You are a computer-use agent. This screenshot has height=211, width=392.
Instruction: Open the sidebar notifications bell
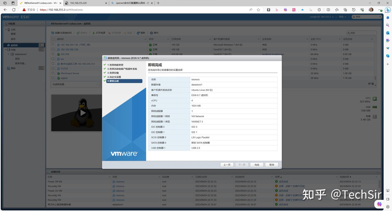[x=388, y=18]
